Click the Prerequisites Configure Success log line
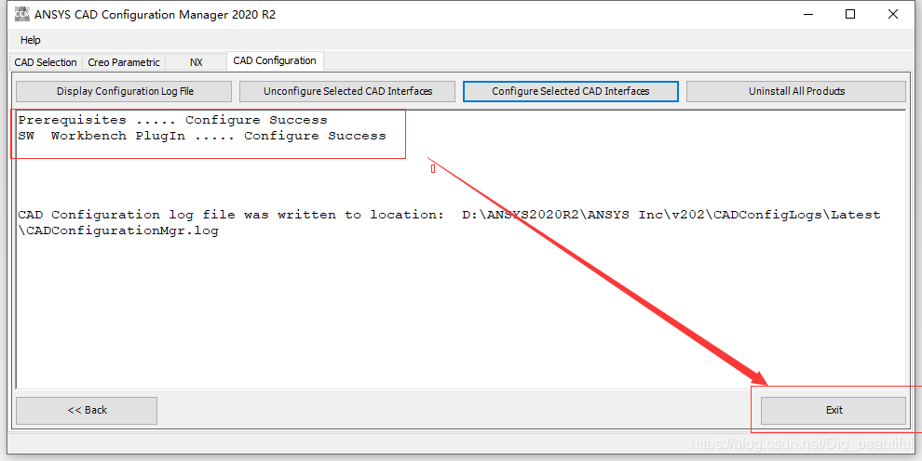This screenshot has width=922, height=461. pyautogui.click(x=172, y=120)
